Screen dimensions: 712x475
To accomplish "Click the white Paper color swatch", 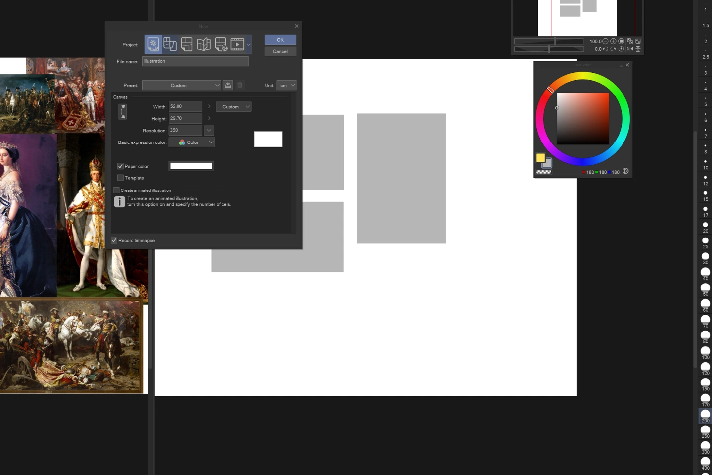I will tap(191, 166).
